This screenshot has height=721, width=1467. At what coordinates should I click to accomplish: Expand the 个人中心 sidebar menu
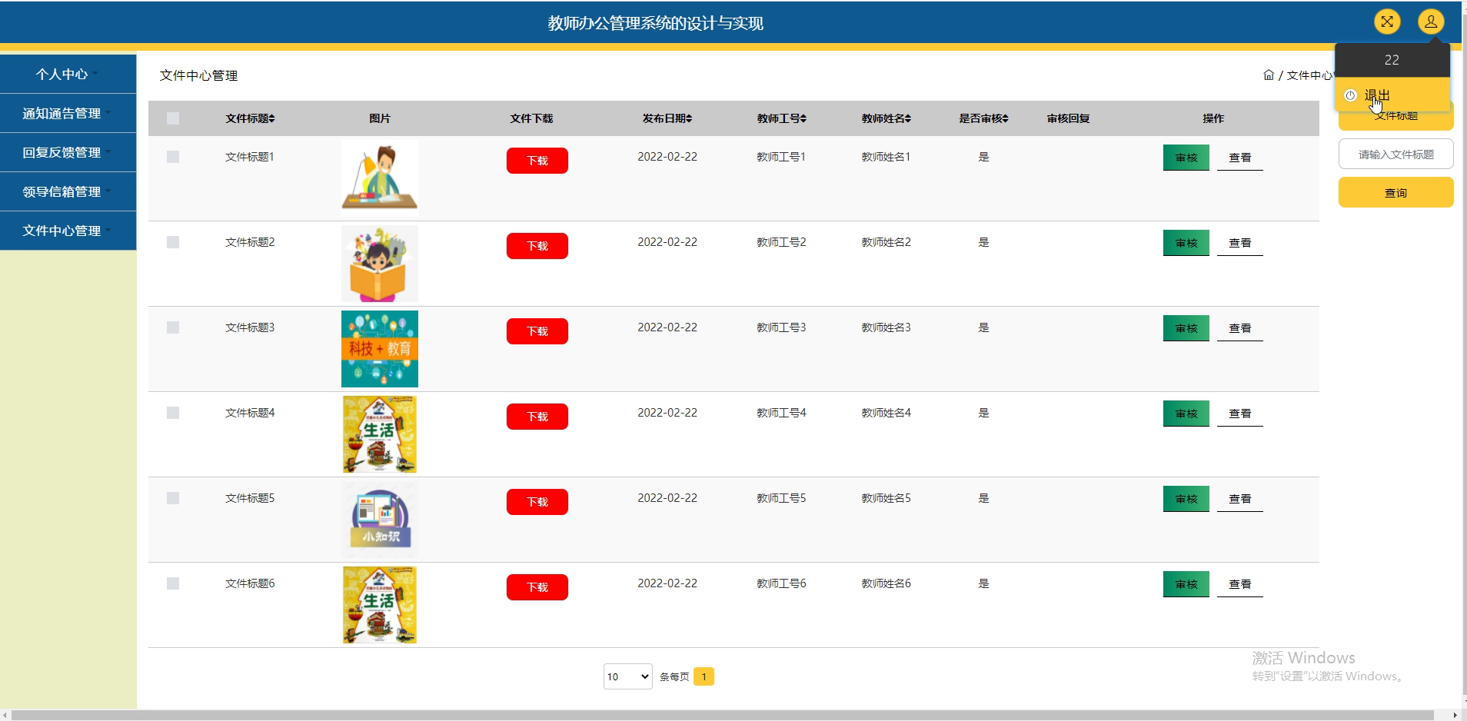68,74
